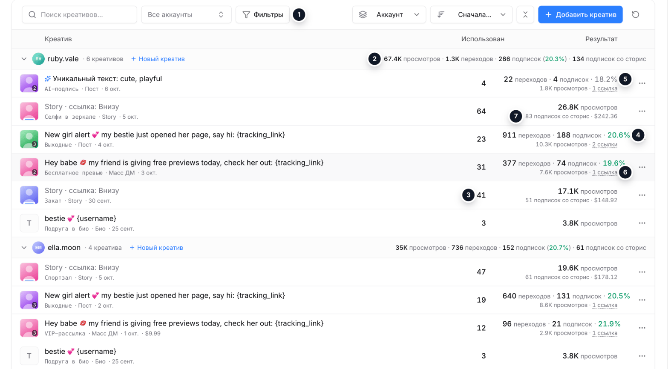Click the collapse-all groups icon button

525,14
